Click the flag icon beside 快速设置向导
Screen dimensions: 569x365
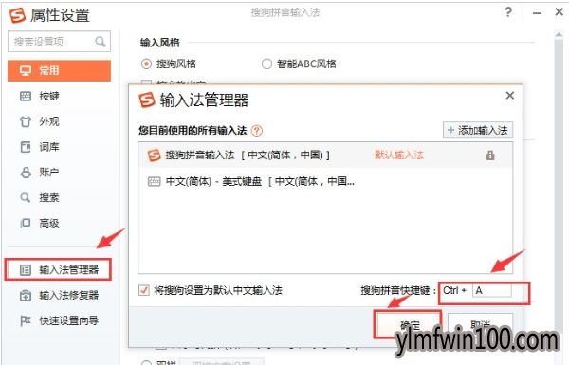click(x=25, y=320)
